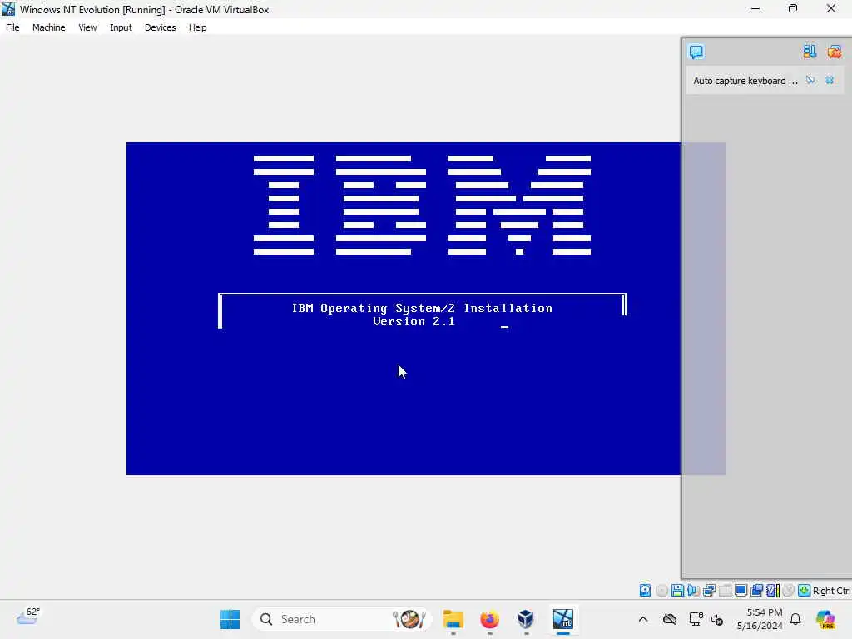Click the Right Ctrl host key label

pyautogui.click(x=831, y=591)
